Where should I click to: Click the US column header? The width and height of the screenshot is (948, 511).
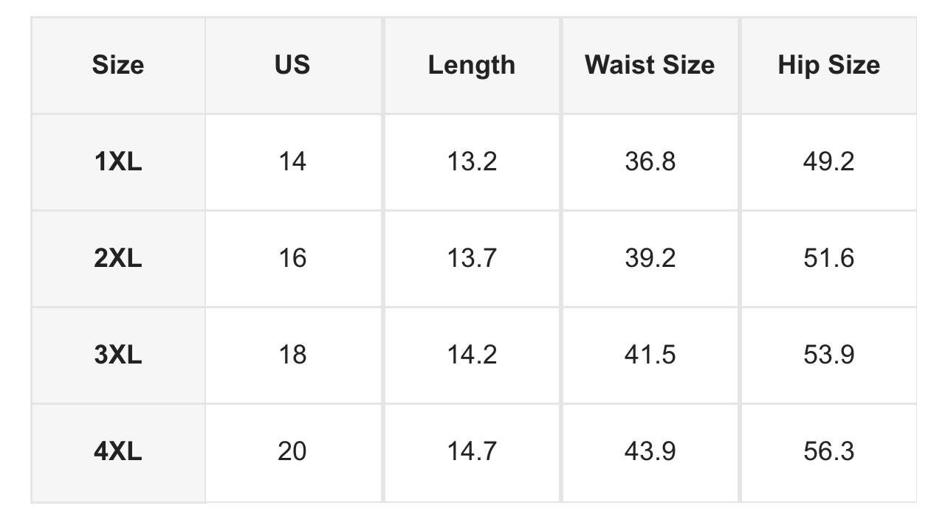tap(292, 65)
